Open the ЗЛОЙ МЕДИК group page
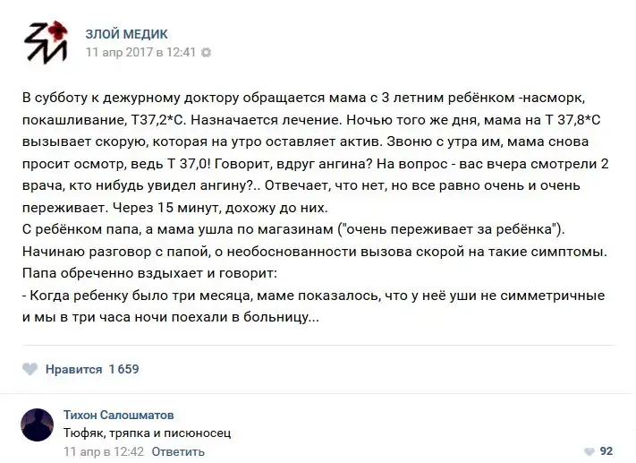 tap(125, 34)
